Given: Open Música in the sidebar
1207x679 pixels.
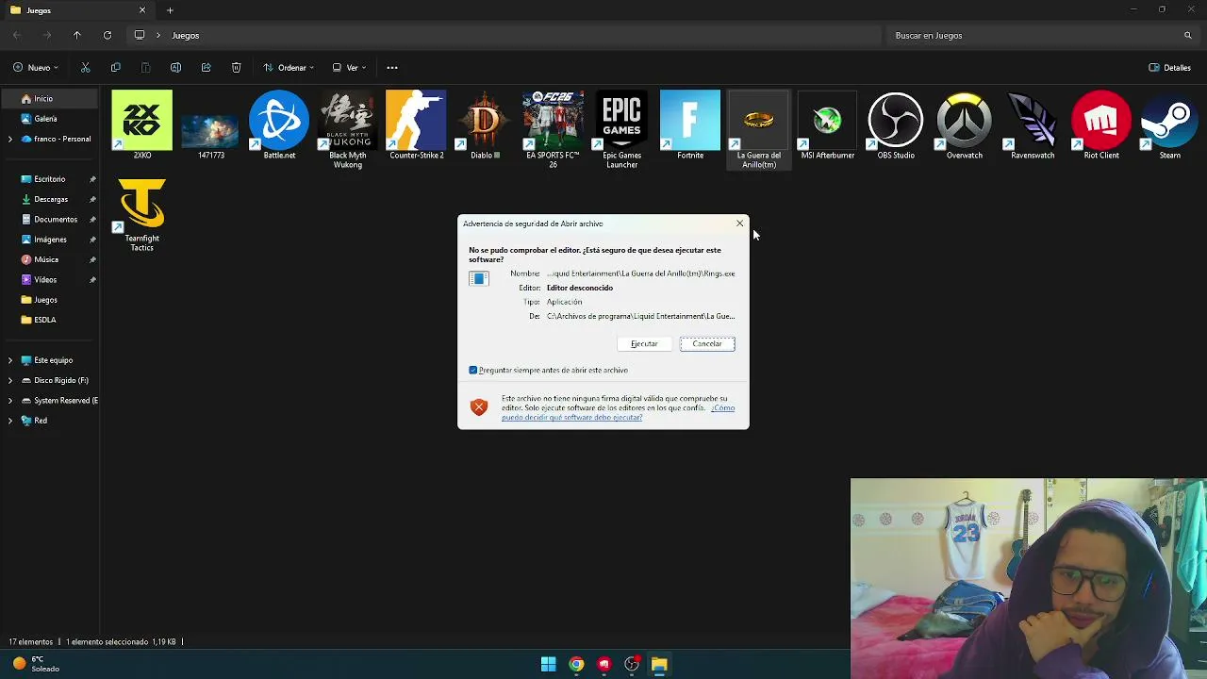Looking at the screenshot, I should 49,259.
